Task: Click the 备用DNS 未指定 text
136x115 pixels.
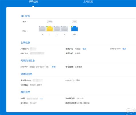Action: [73, 53]
